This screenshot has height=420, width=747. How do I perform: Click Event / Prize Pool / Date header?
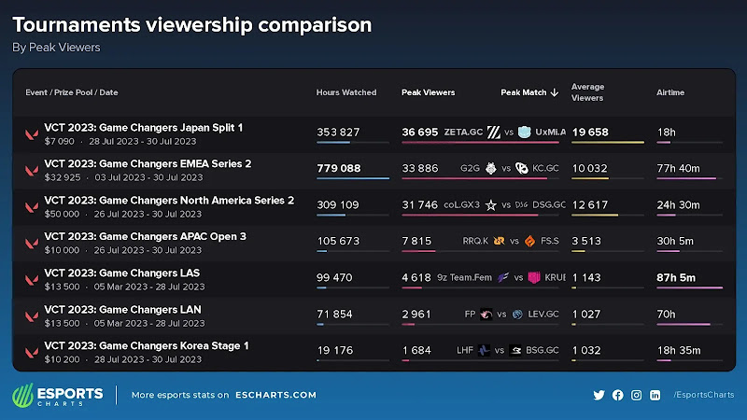72,92
